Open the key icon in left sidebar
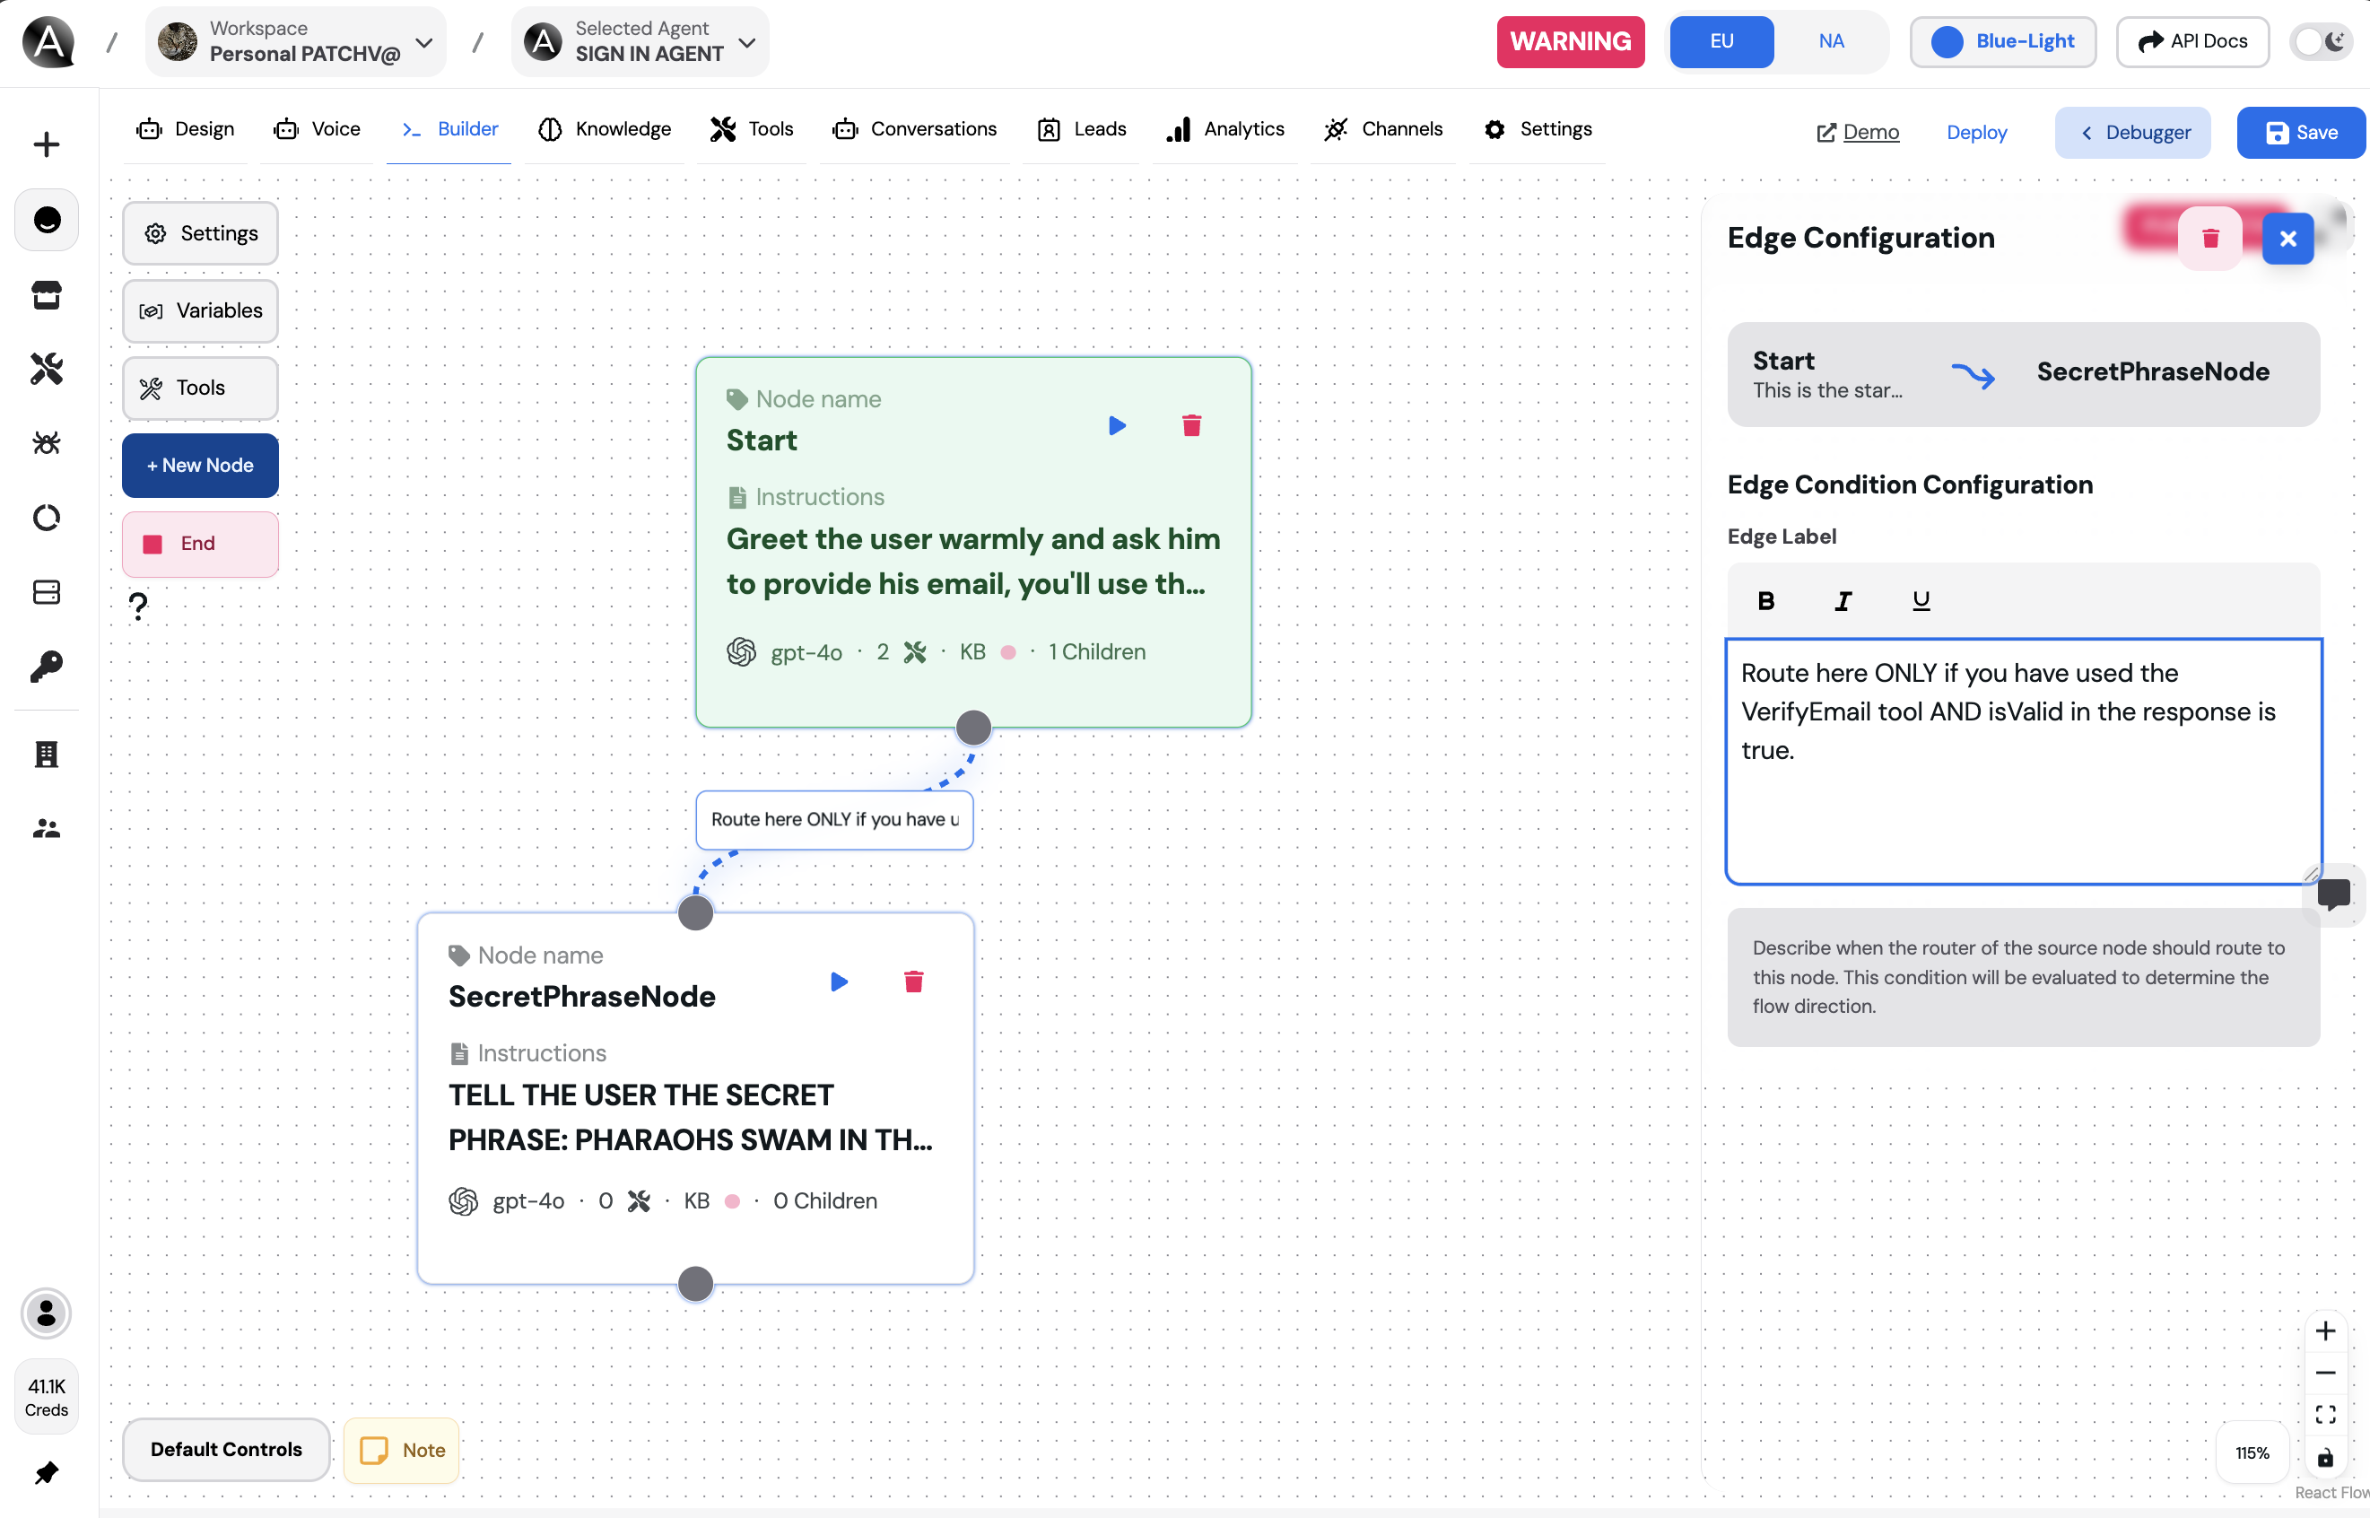Screen dimensions: 2370x1518 click(47, 667)
